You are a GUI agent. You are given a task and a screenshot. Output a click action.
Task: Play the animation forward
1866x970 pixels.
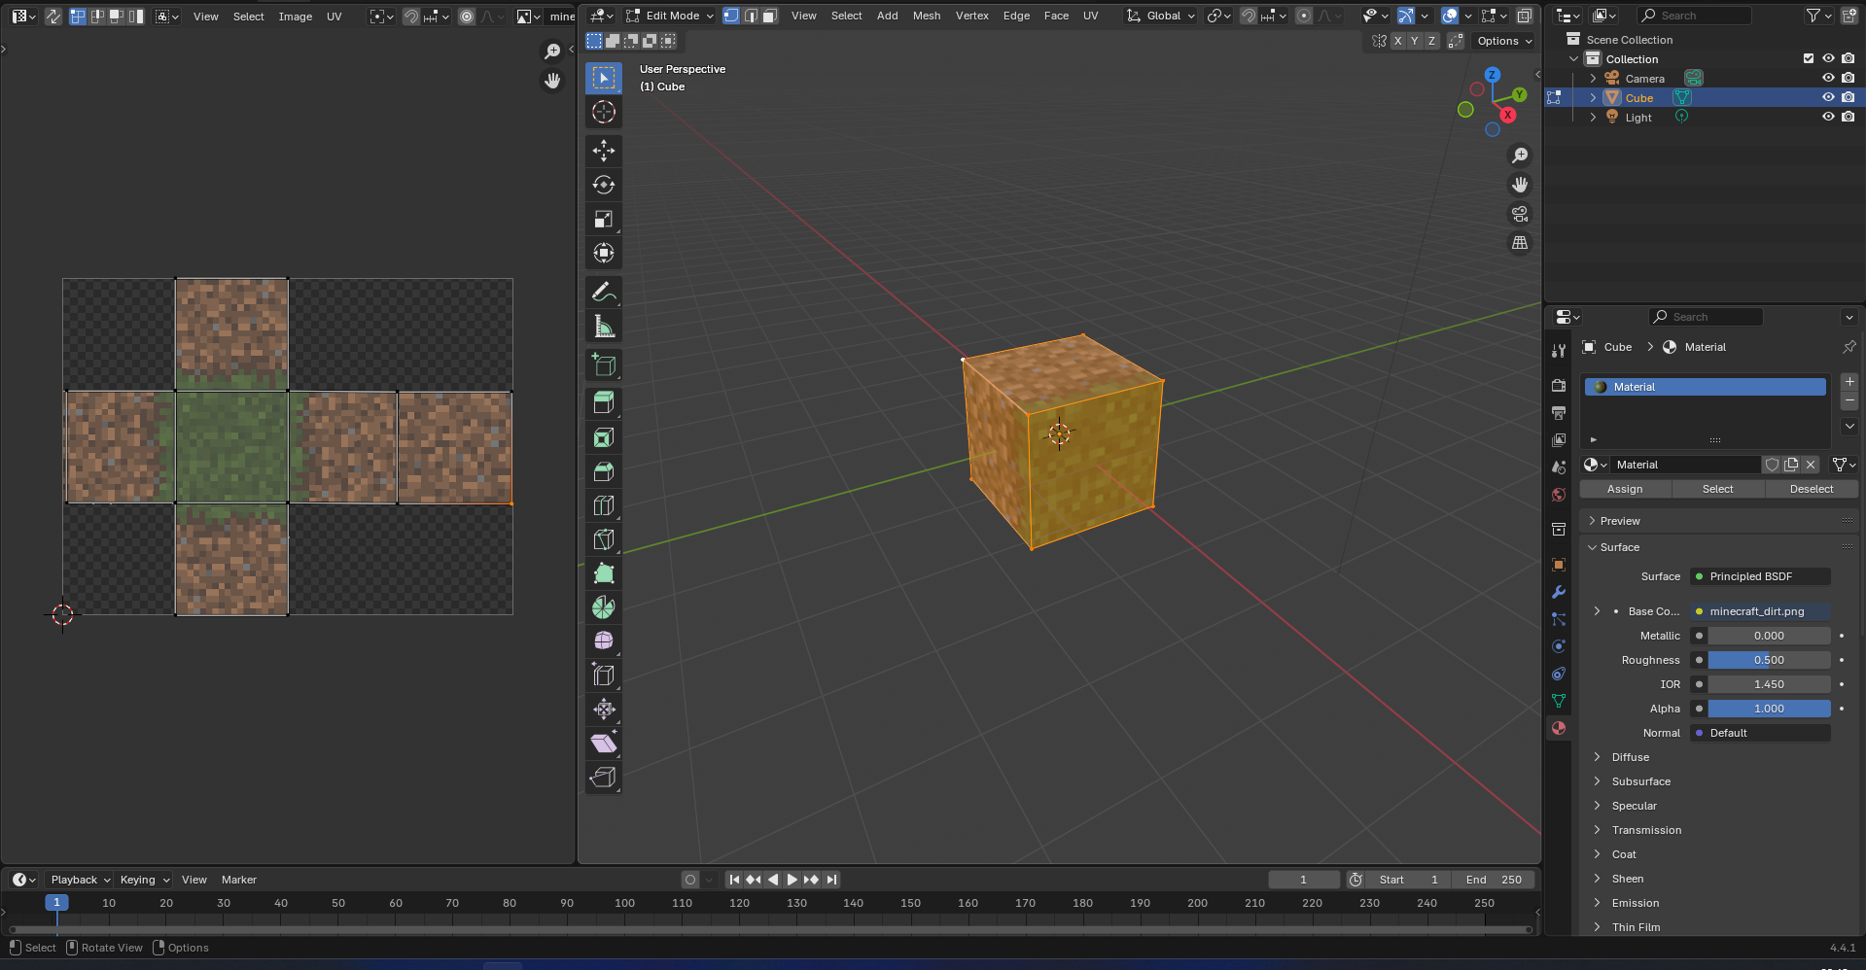[792, 880]
